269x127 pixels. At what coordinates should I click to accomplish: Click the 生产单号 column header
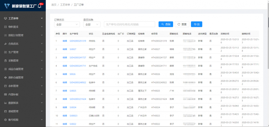[x=74, y=34]
